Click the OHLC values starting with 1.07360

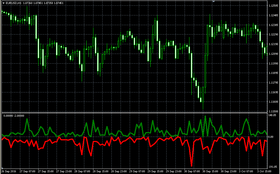pyautogui.click(x=43, y=3)
